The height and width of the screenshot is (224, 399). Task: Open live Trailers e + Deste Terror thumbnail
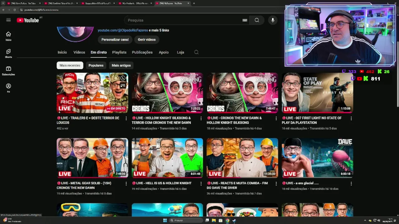pos(92,93)
